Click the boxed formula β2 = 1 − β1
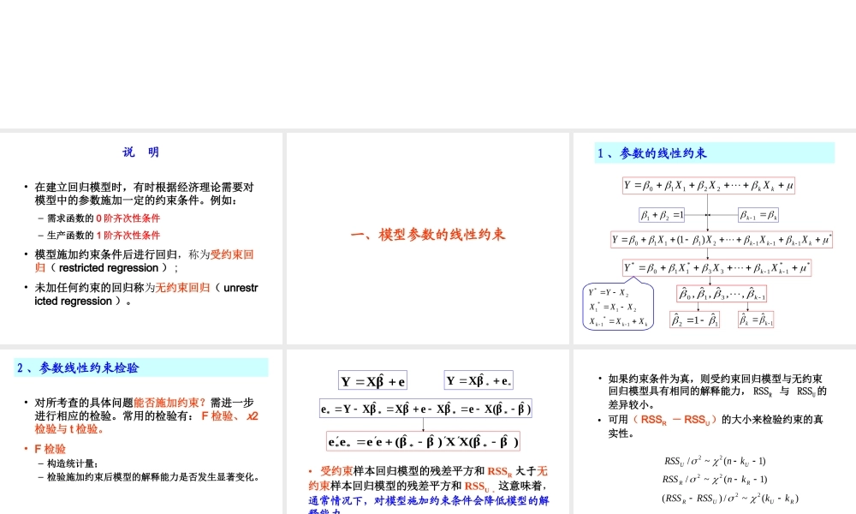The image size is (856, 514). coord(694,319)
